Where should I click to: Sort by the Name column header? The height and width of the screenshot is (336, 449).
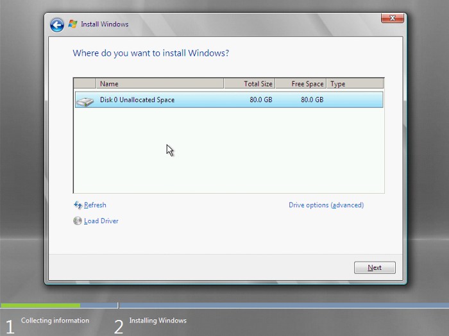160,83
